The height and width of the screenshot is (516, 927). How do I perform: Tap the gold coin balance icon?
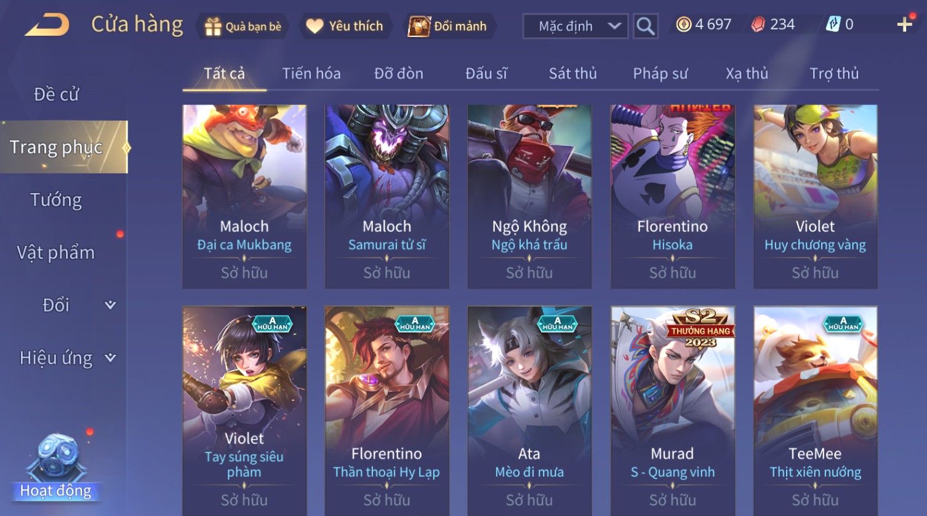tap(683, 25)
